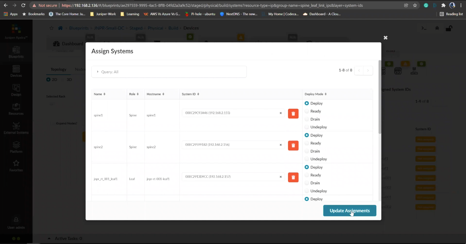This screenshot has width=466, height=244.
Task: Open Staged breadcrumb link
Action: pyautogui.click(x=136, y=28)
